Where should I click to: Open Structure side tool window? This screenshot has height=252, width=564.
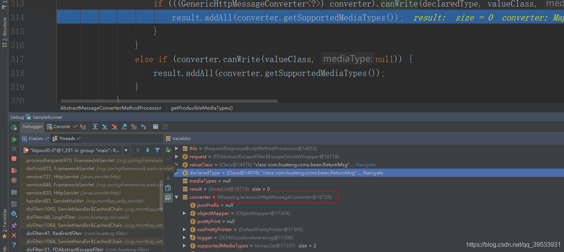[x=4, y=32]
